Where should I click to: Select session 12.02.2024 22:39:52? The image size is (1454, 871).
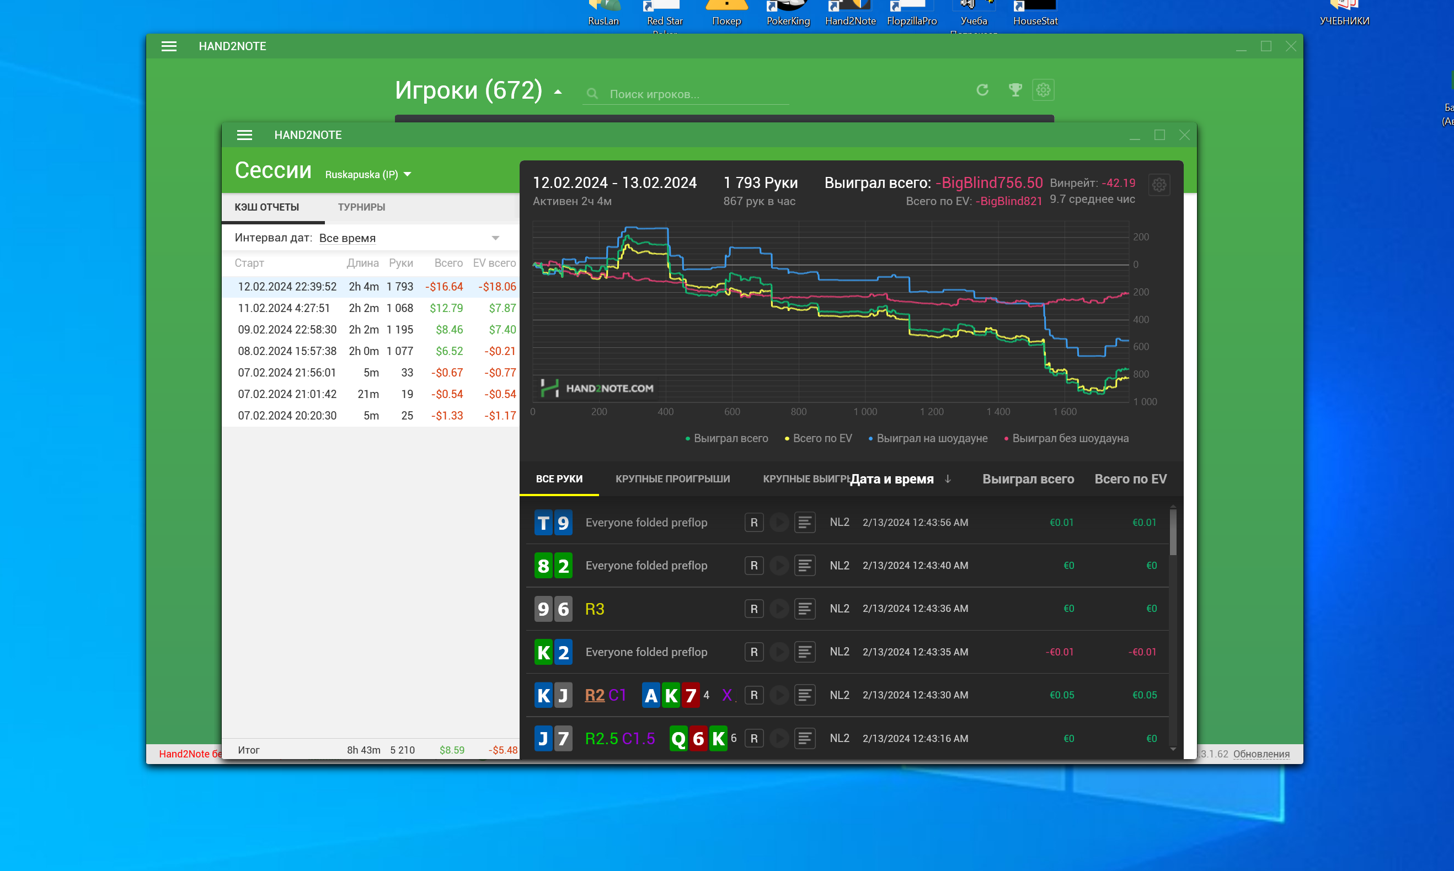[x=370, y=287]
